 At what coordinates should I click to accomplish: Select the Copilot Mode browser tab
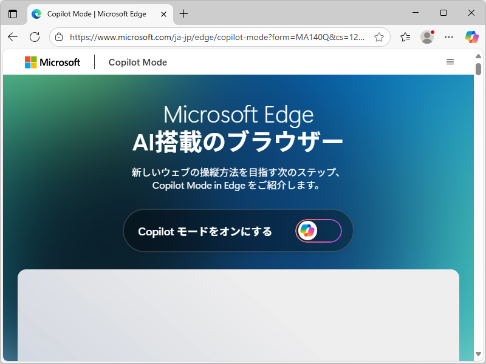click(97, 13)
